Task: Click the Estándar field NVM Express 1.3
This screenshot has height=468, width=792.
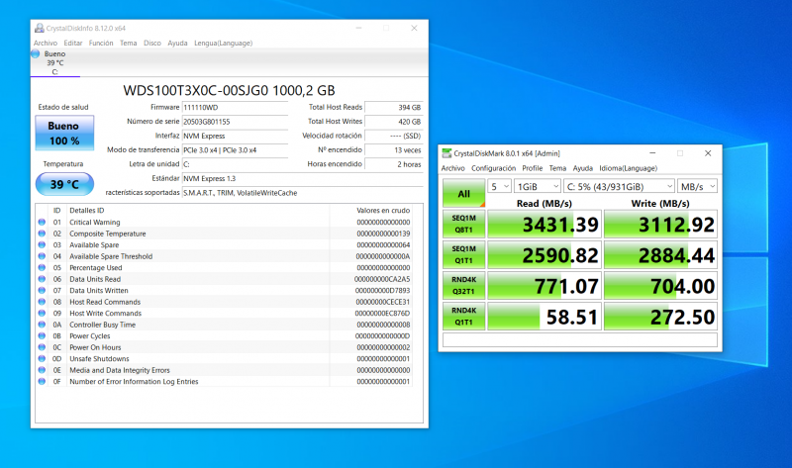Action: [302, 178]
